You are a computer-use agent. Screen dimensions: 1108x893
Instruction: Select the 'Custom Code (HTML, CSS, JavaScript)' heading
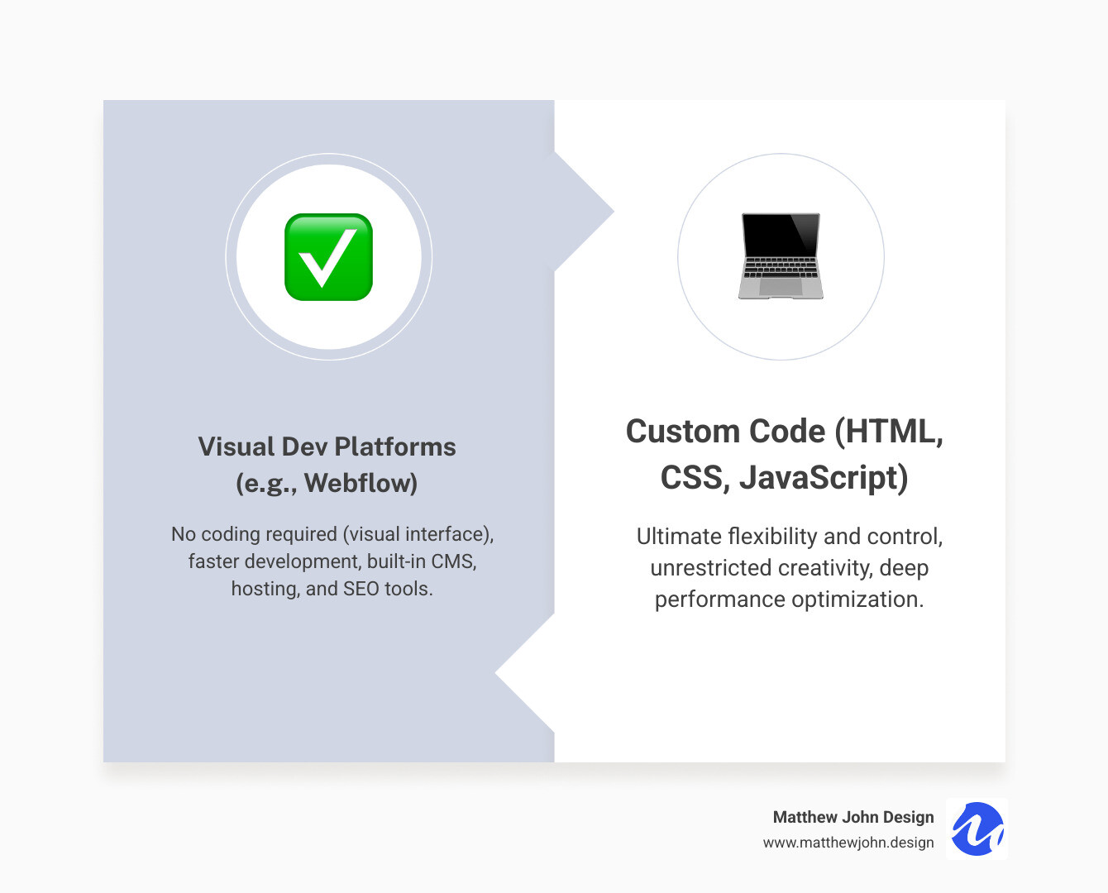click(785, 454)
